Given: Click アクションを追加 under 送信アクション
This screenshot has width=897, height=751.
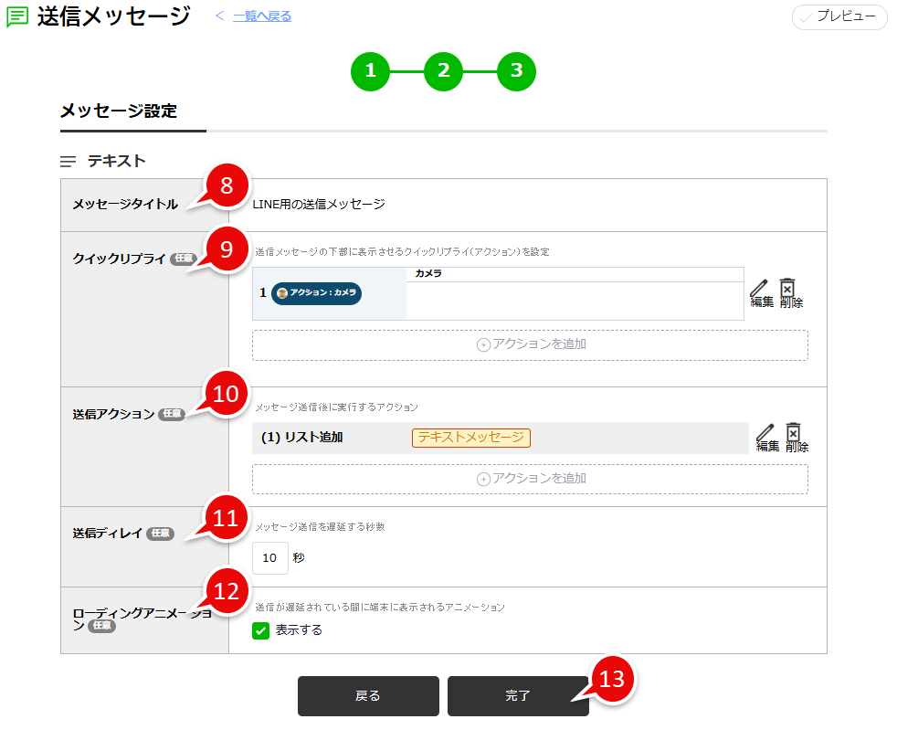Looking at the screenshot, I should [529, 478].
